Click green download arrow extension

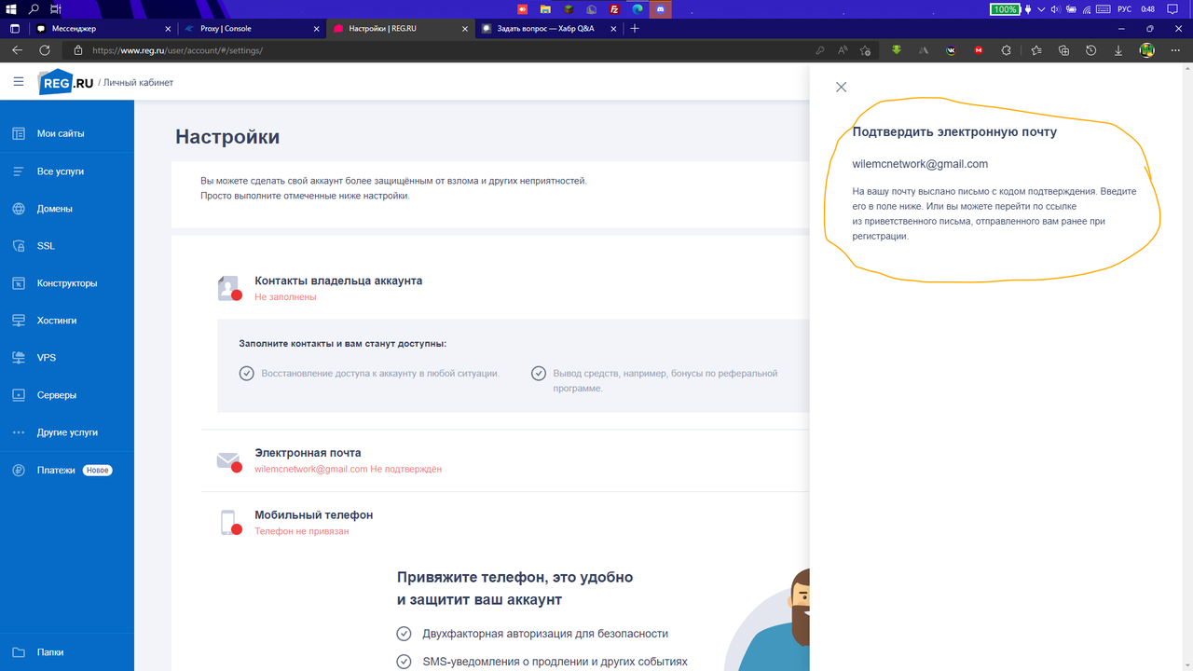[x=897, y=50]
